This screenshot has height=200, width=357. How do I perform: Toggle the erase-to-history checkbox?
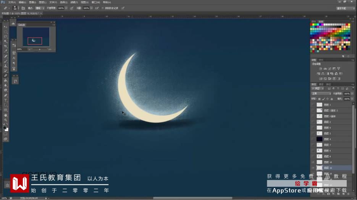(x=103, y=8)
